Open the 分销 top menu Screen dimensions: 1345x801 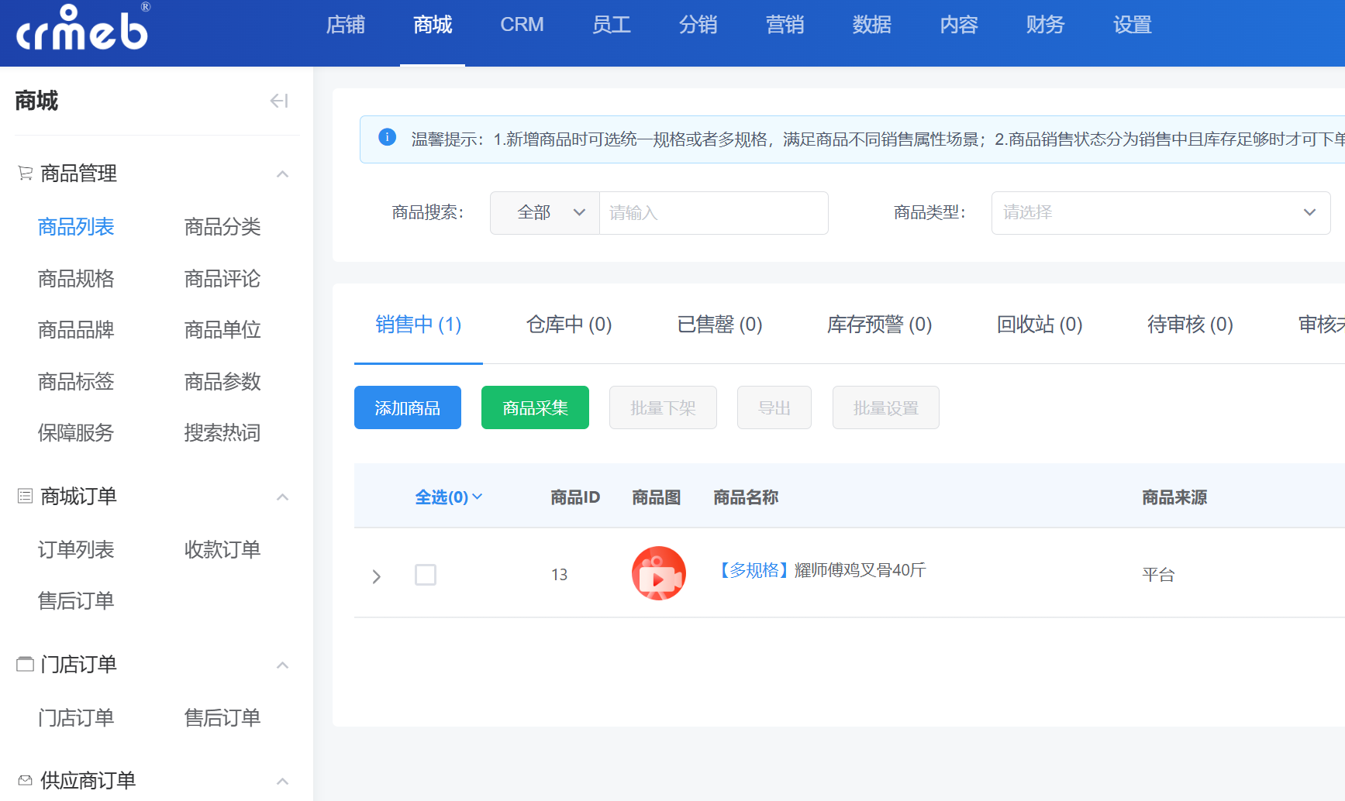click(698, 25)
